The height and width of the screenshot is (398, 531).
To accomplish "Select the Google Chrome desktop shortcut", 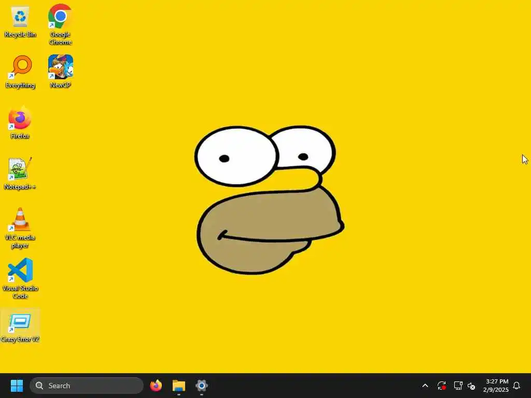I will tap(60, 24).
